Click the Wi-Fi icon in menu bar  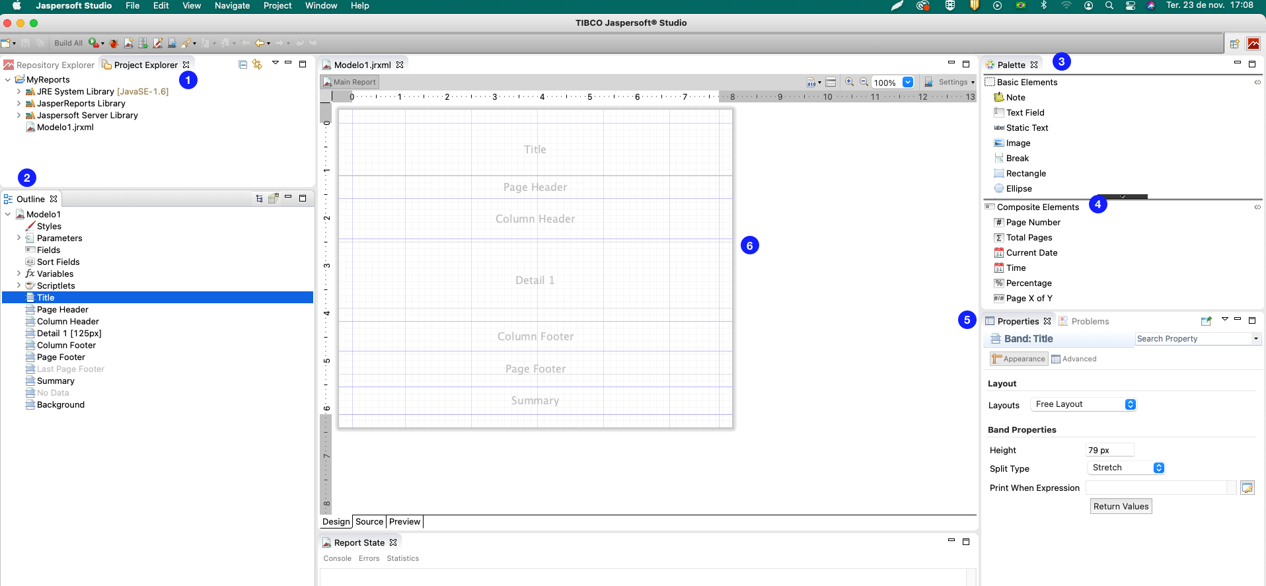[x=1066, y=5]
